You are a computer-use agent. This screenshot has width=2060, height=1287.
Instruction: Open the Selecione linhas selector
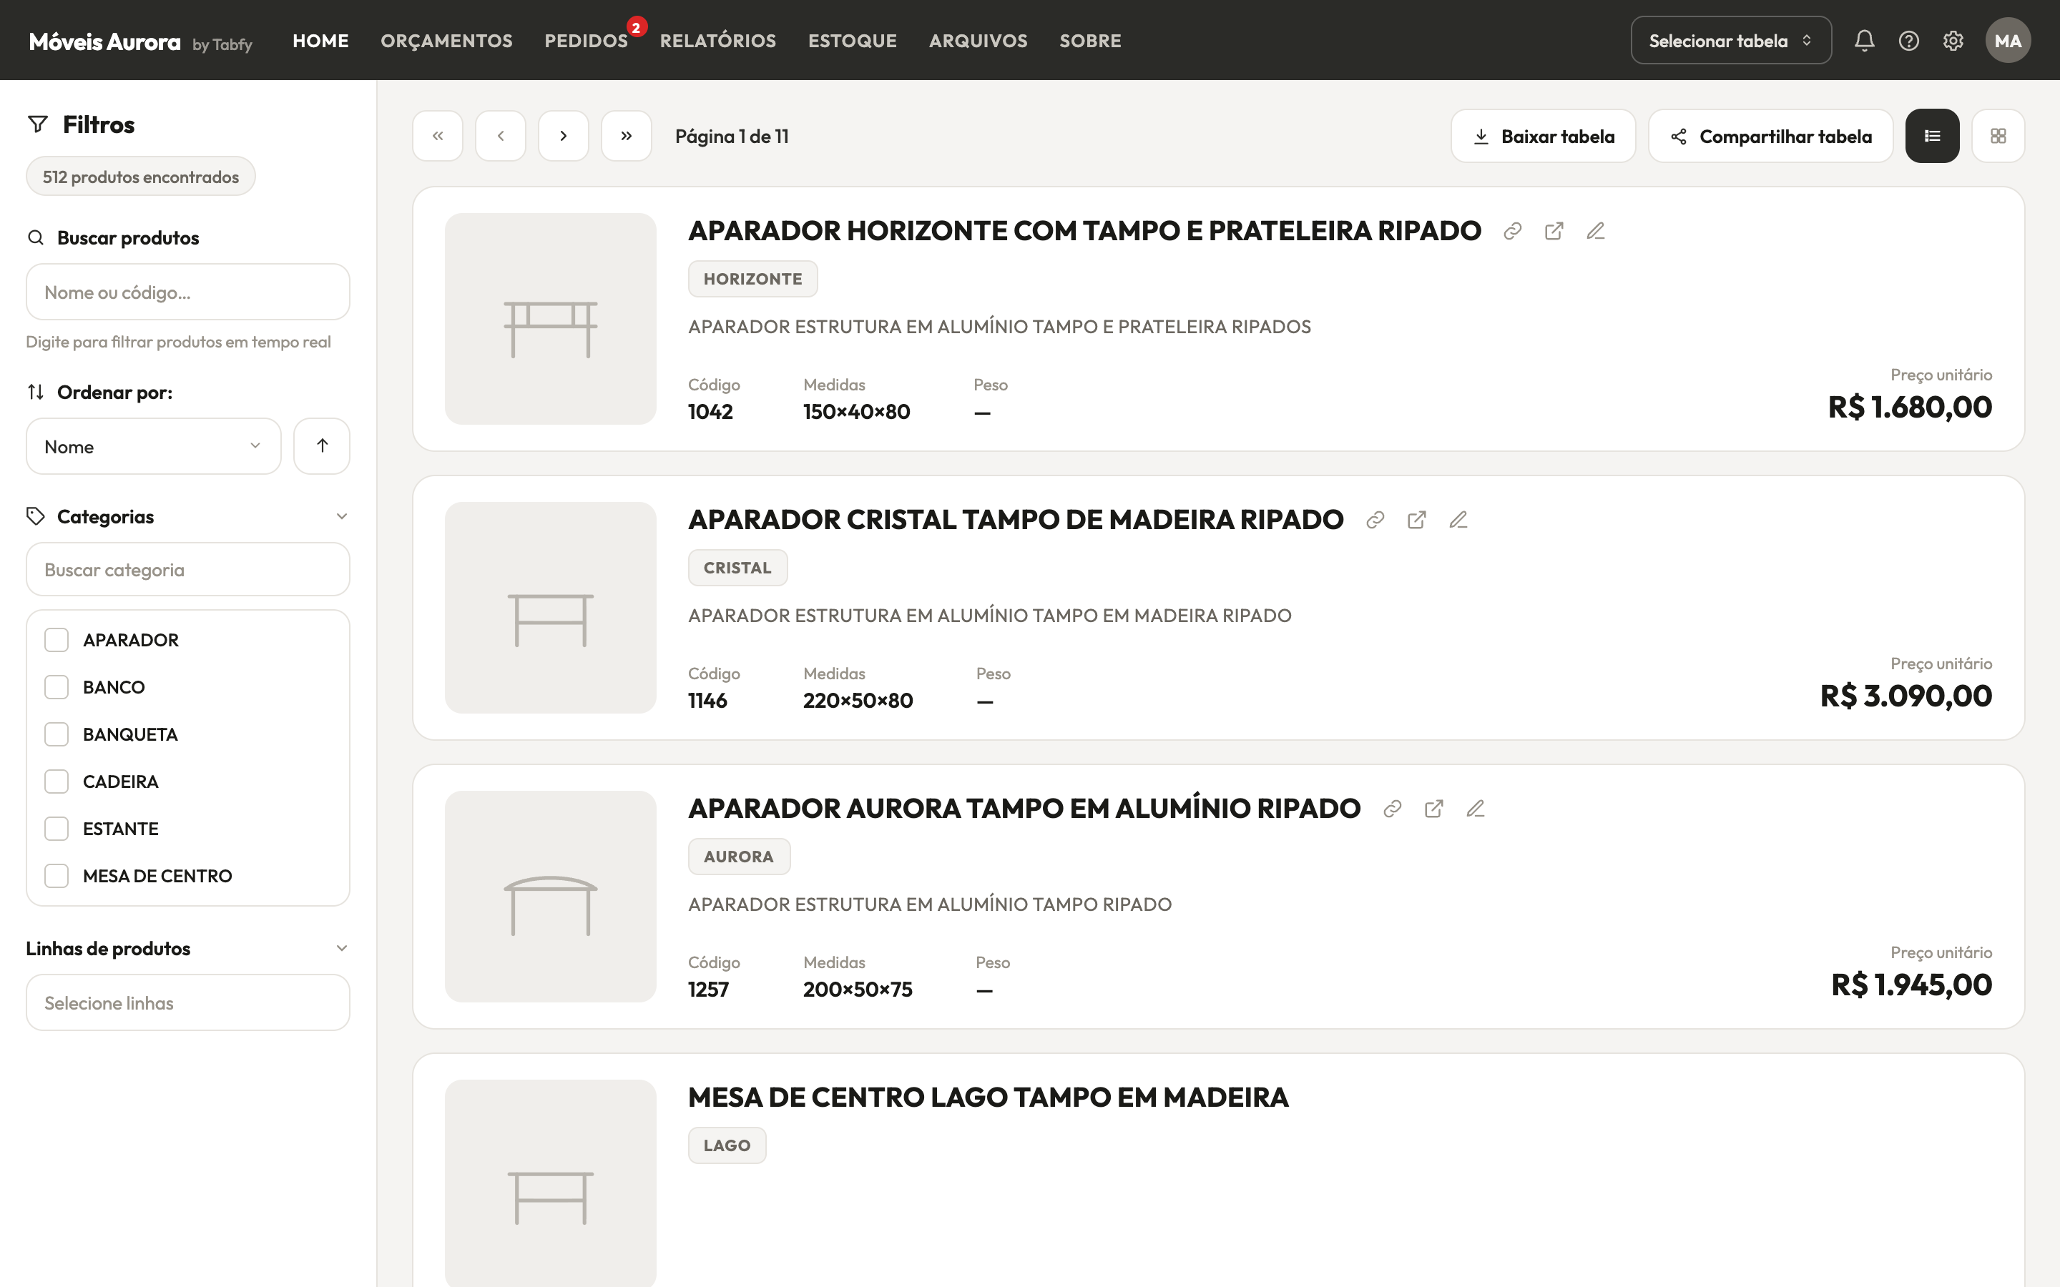(x=188, y=1002)
